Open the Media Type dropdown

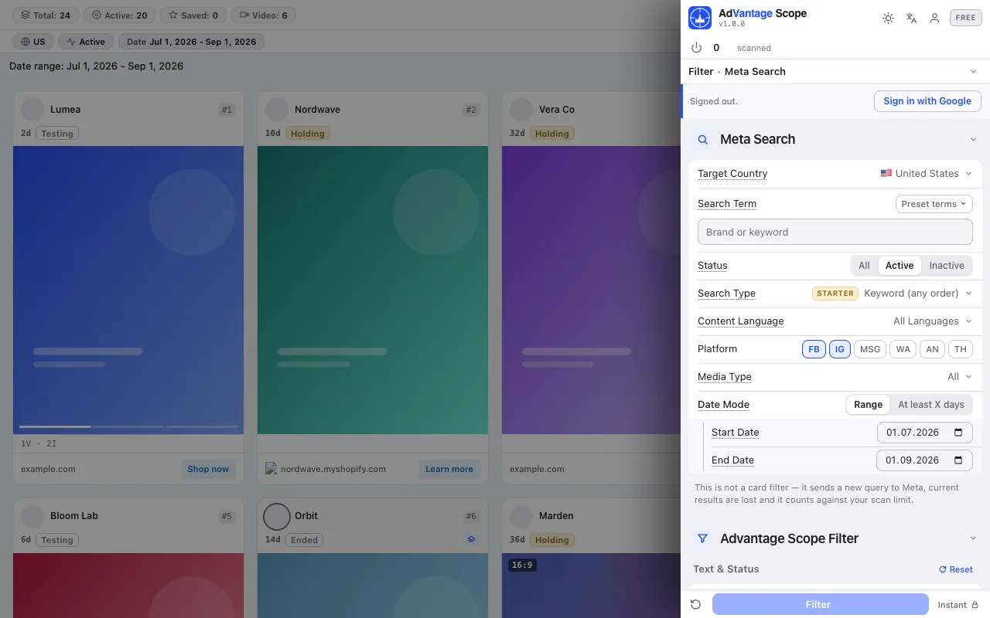coord(960,377)
